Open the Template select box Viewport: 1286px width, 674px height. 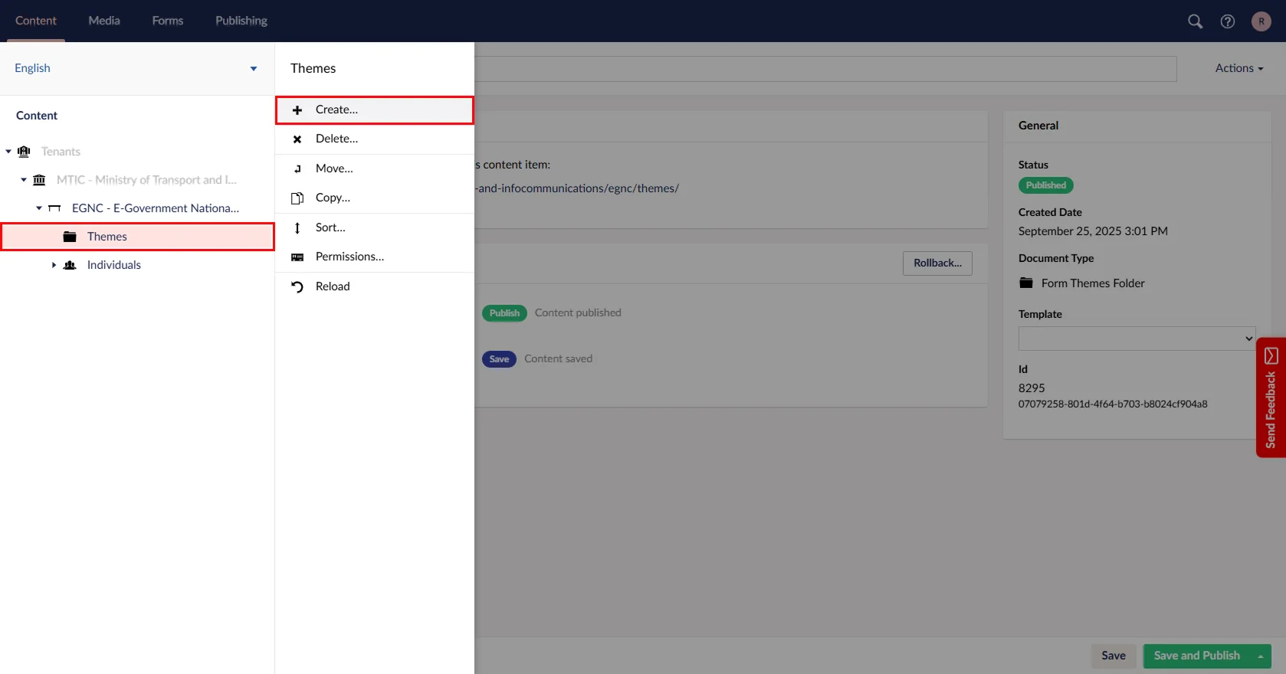[1136, 339]
